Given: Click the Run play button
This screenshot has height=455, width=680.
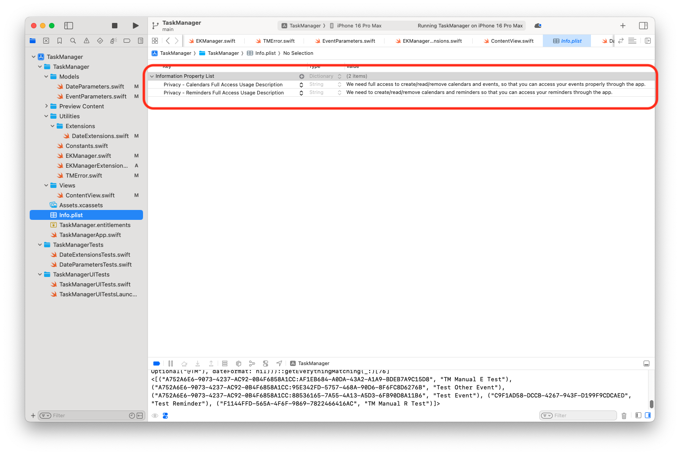Looking at the screenshot, I should (x=135, y=26).
